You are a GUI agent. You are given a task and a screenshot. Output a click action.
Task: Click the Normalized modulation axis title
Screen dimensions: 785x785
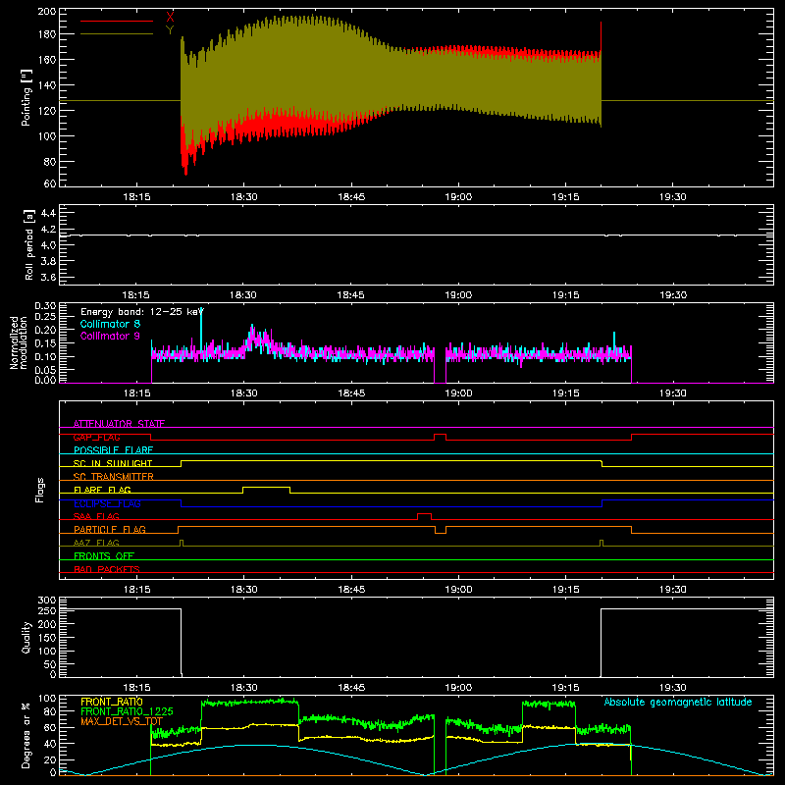coord(19,342)
